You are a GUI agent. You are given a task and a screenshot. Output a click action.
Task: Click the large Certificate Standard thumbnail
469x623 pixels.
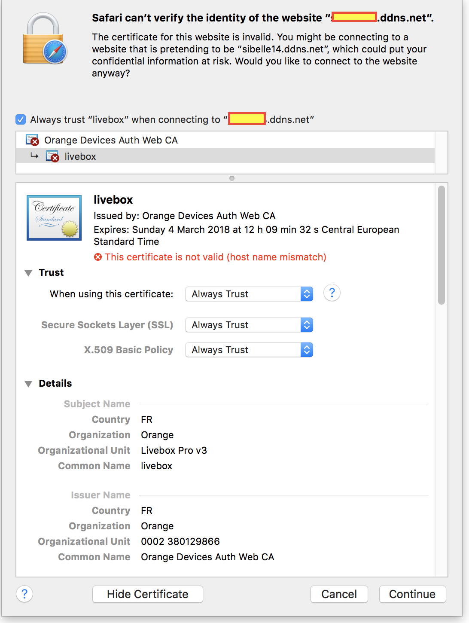[54, 218]
